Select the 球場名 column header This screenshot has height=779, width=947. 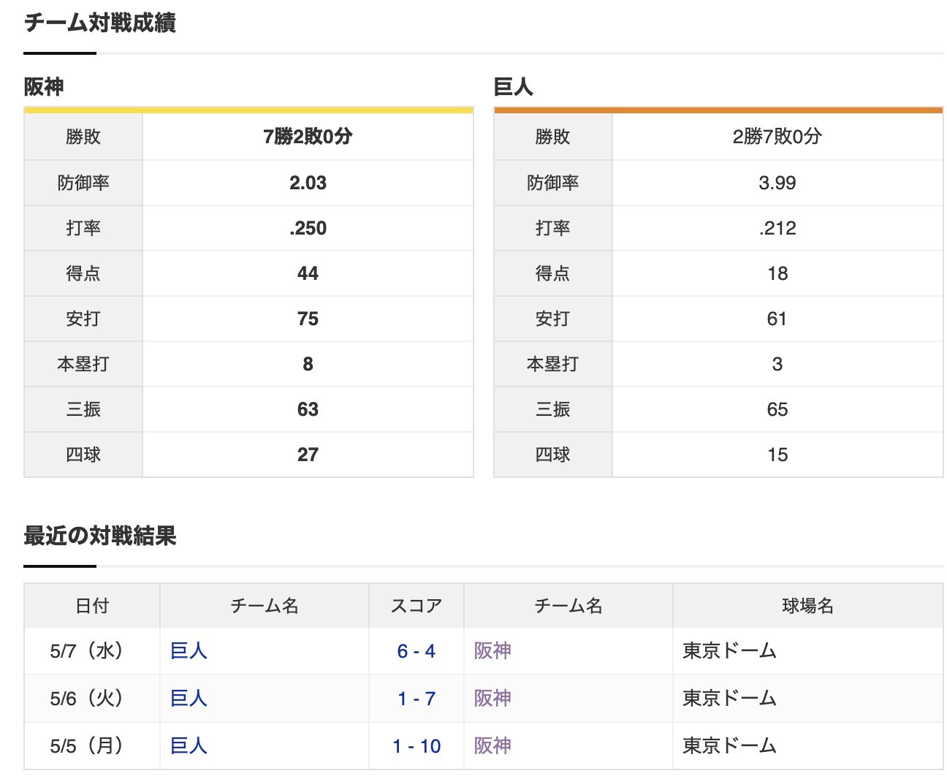[x=806, y=605]
